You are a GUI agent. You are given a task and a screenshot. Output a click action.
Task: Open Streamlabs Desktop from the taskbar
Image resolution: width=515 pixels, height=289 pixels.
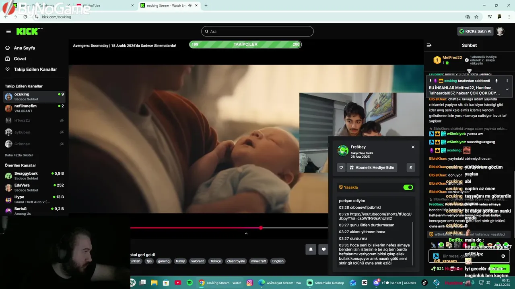(326, 283)
